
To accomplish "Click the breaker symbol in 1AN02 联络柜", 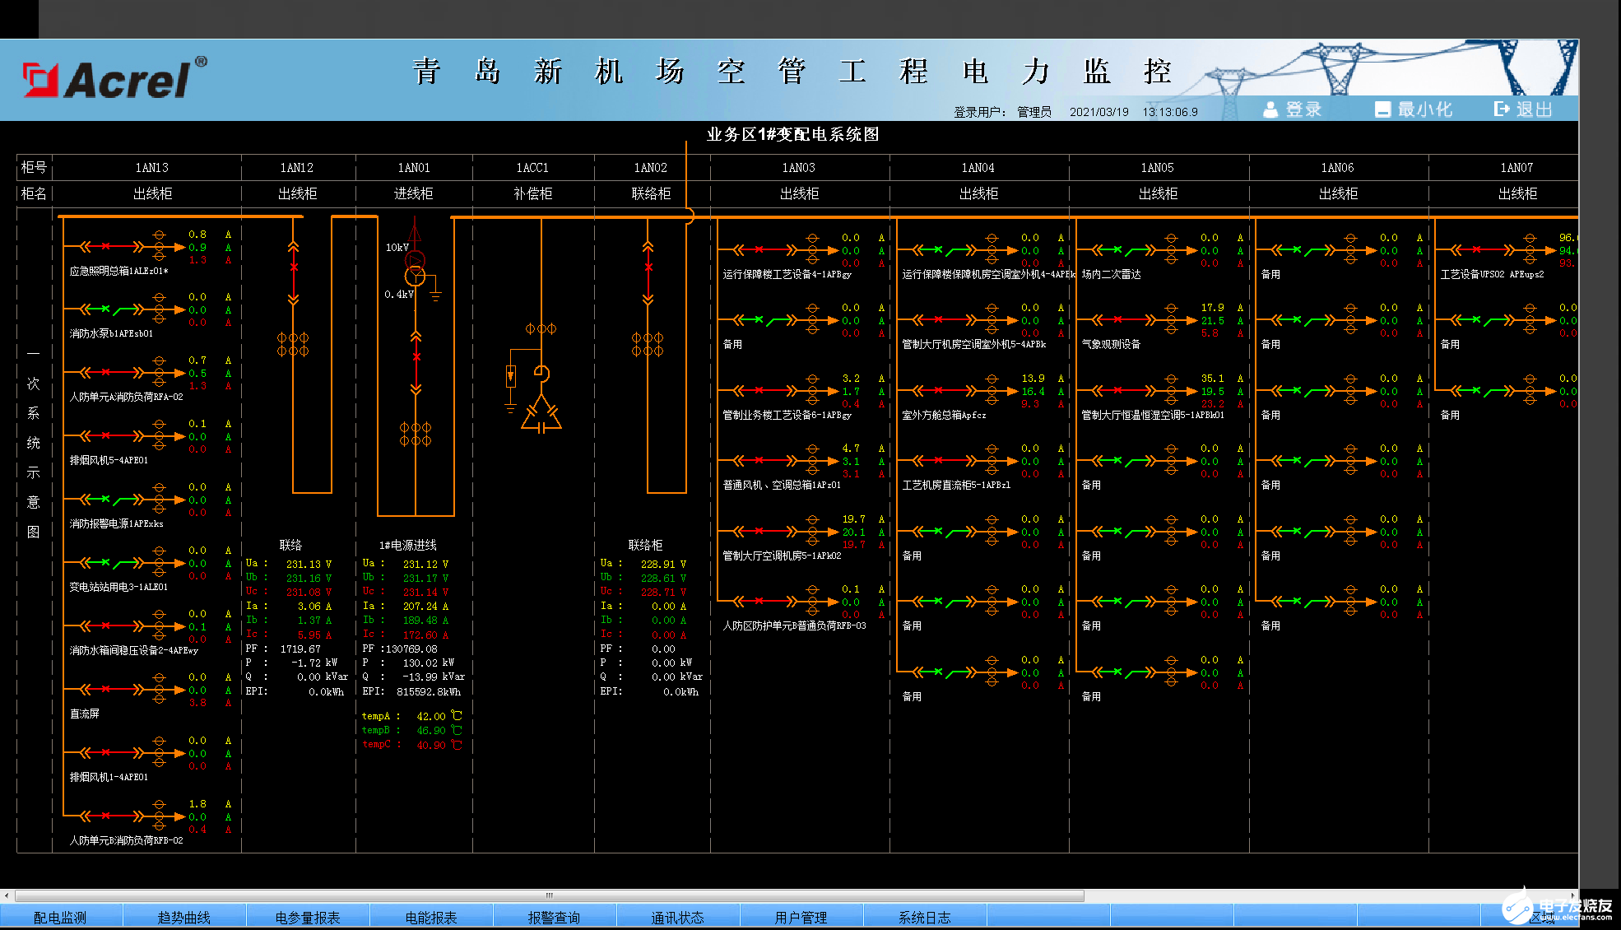I will click(648, 267).
